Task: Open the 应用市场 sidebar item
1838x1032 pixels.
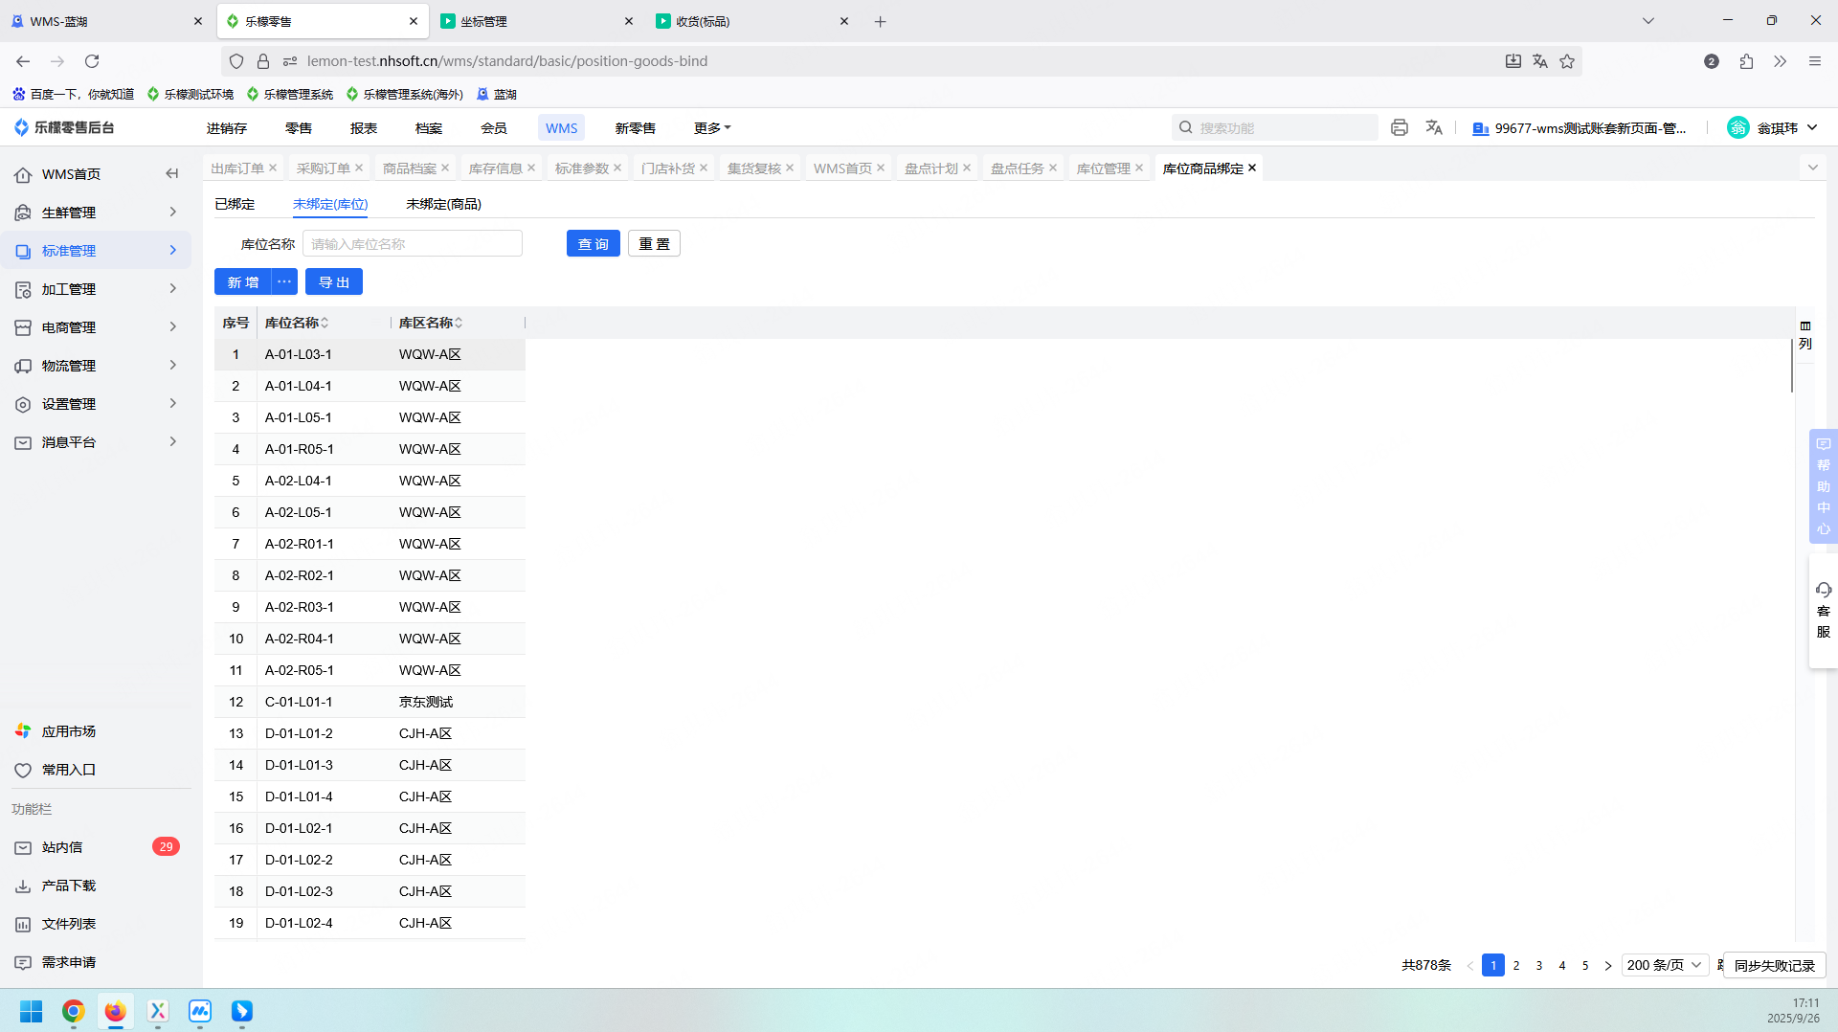Action: (68, 731)
